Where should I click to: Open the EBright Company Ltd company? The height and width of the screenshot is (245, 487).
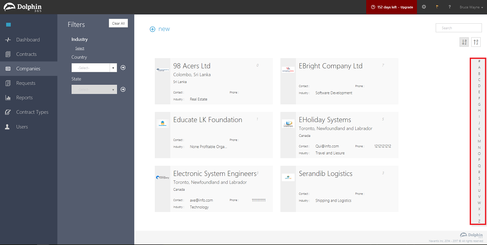click(x=331, y=66)
